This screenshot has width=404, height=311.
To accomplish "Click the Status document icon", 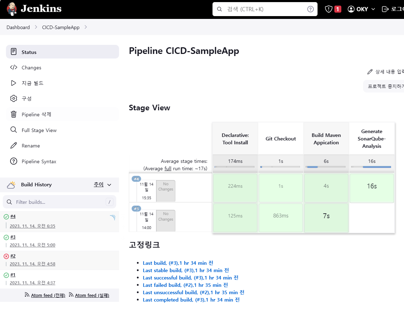I will tap(14, 52).
